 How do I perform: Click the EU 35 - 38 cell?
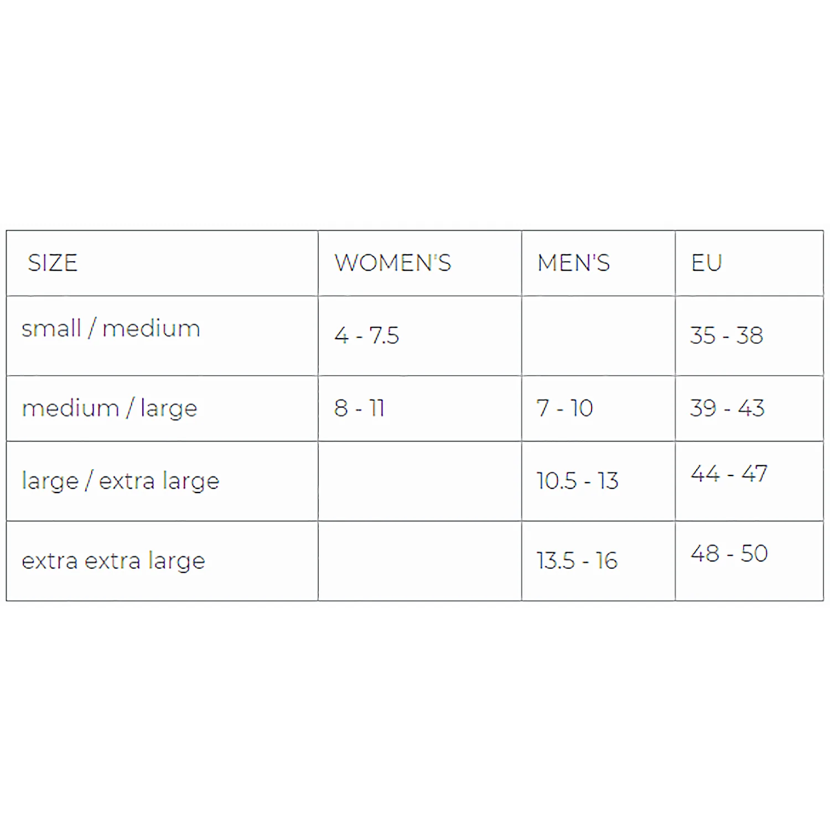coord(726,335)
